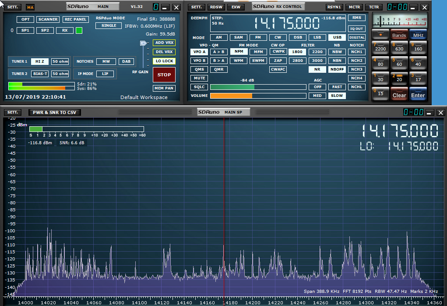447x306 pixels.
Task: Toggle LO LOCK
Action: tap(164, 61)
